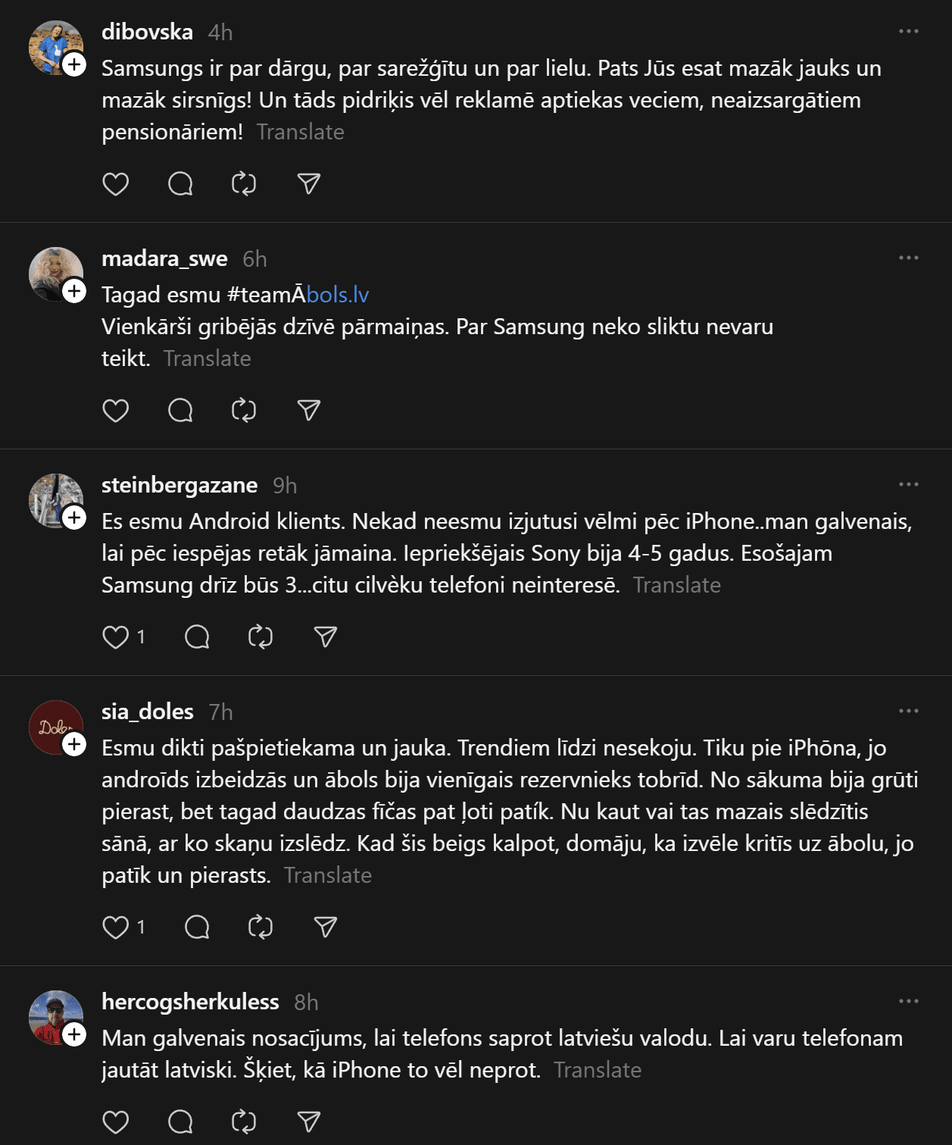Open reply on sia_doles's comment
This screenshot has height=1145, width=952.
point(197,928)
